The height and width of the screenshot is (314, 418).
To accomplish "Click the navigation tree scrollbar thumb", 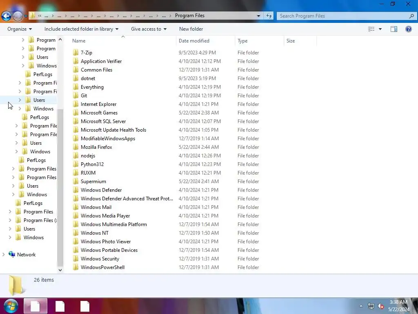I will point(60,187).
